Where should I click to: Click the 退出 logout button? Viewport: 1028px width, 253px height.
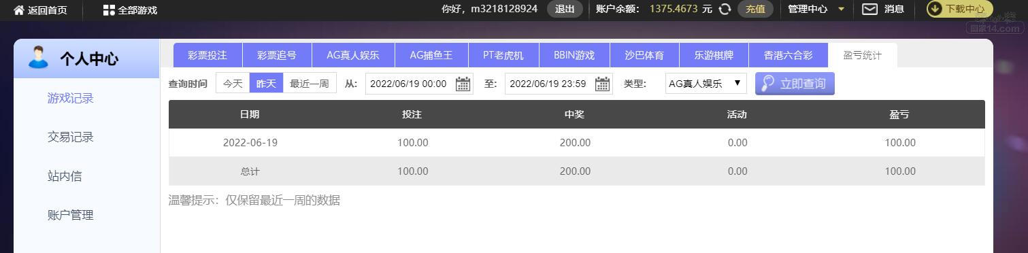[565, 9]
